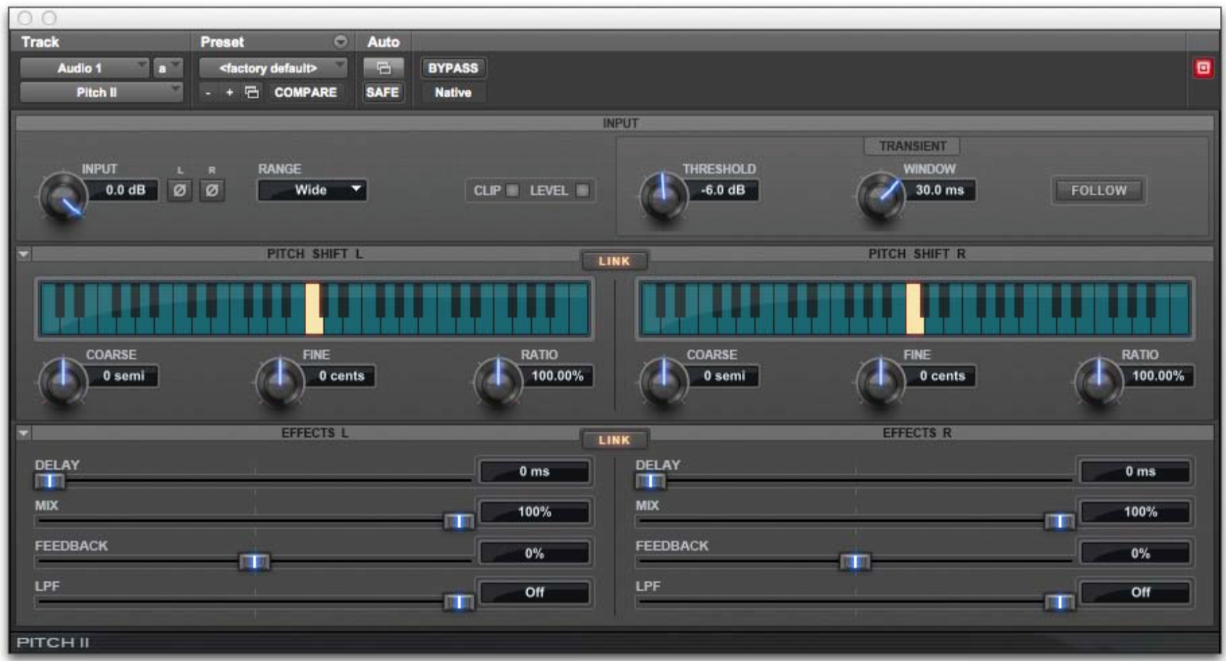Click highlighted key on Pitch Shift L keyboard
Image resolution: width=1226 pixels, height=661 pixels.
[x=314, y=309]
